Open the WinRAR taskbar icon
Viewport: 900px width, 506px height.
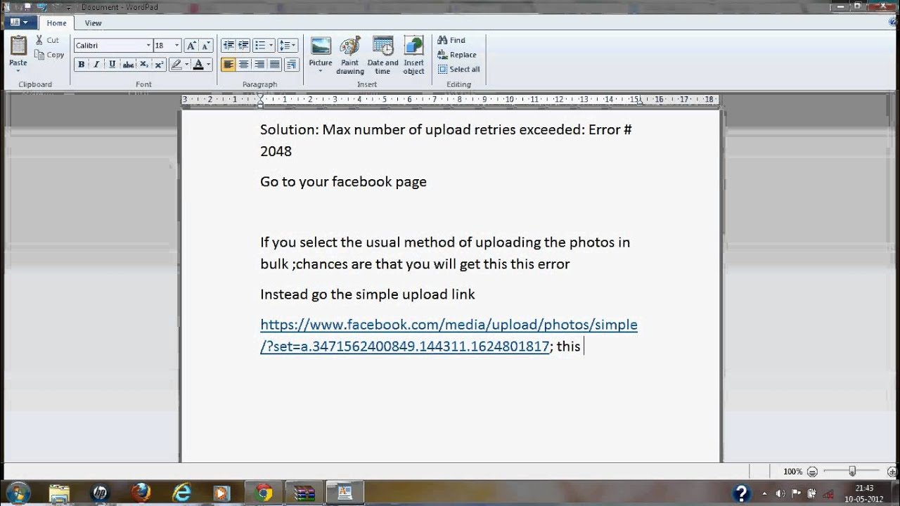[304, 493]
